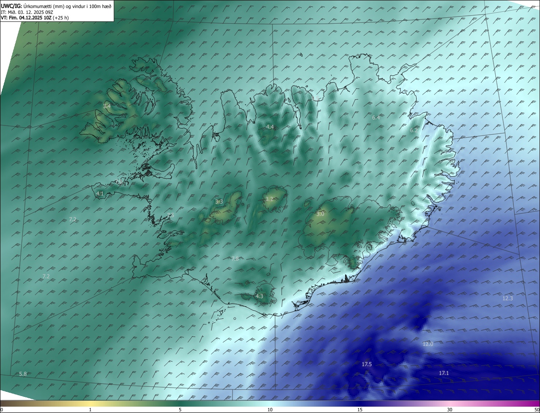Click the 12.3 value label over the sea
Viewport: 540px width, 413px height.
click(508, 298)
